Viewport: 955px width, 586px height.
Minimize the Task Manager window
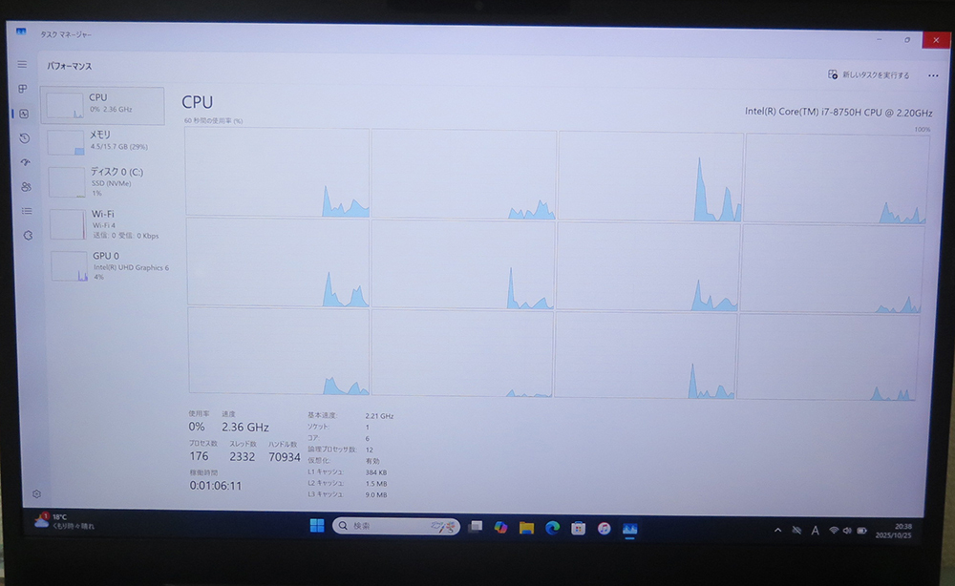pos(879,39)
